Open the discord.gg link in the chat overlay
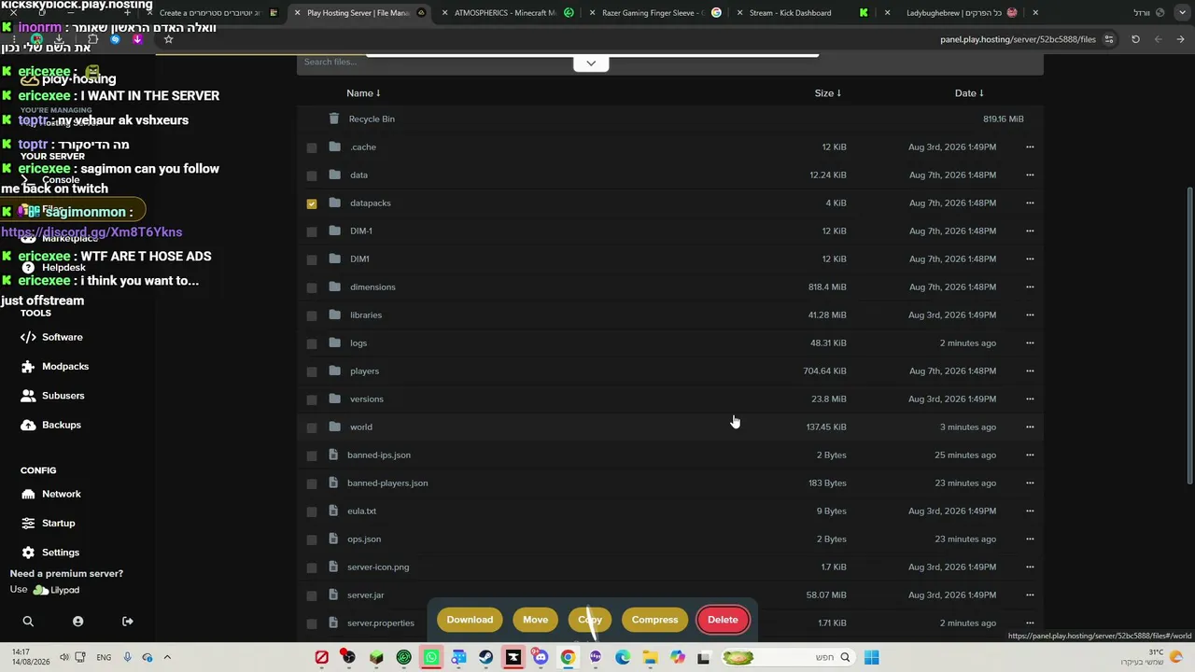 pos(91,231)
